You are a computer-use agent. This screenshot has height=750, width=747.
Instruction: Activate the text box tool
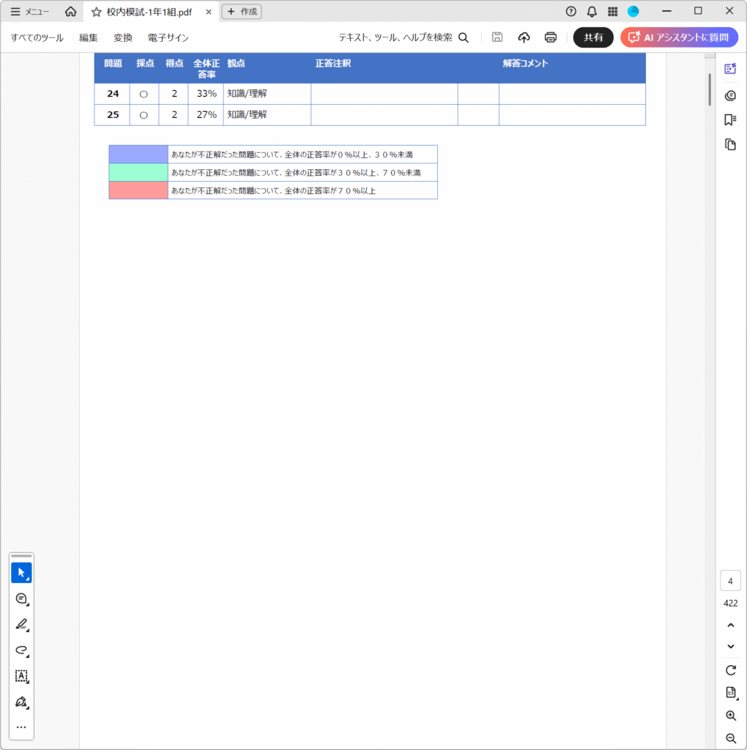21,676
